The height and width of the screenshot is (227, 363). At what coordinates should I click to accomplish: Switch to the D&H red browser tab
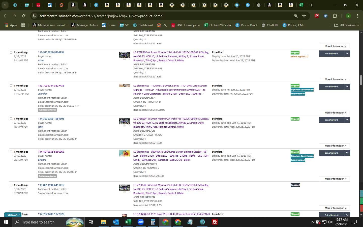click(38, 5)
